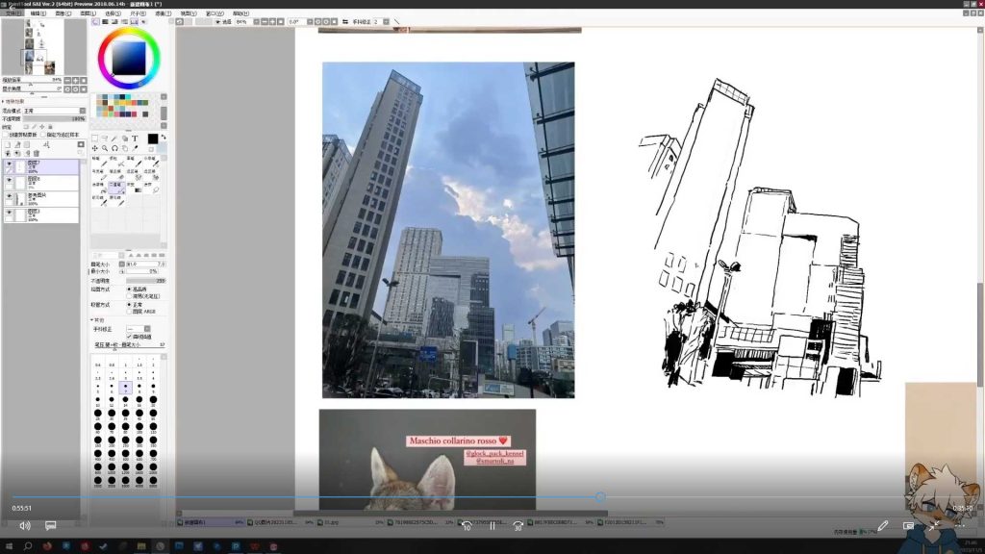Swap foreground and background colors arrow
985x554 pixels.
[164, 137]
